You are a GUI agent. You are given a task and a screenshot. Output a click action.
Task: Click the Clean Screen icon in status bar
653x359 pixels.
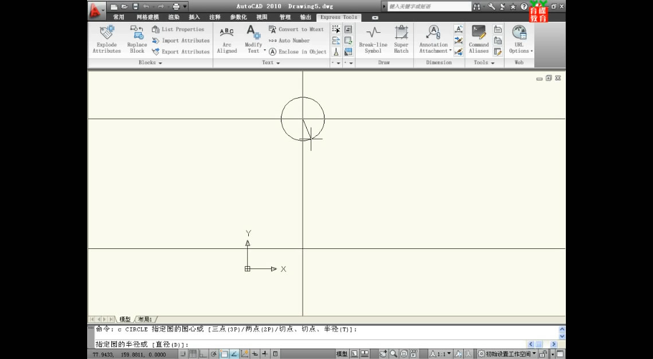point(560,354)
